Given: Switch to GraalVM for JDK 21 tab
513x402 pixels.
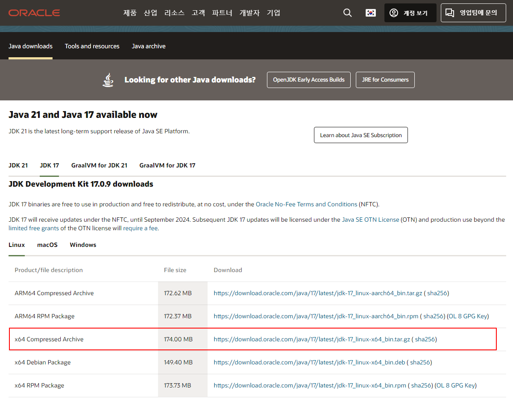Looking at the screenshot, I should pos(99,165).
